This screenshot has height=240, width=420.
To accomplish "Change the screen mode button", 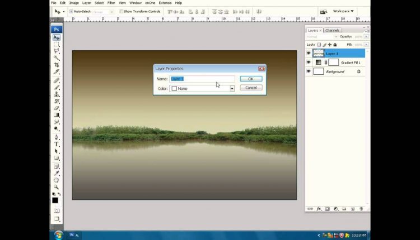I will 56,219.
